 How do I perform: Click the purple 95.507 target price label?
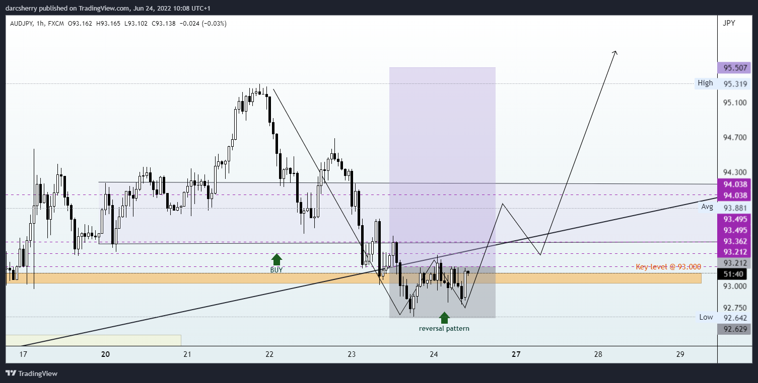tap(734, 68)
